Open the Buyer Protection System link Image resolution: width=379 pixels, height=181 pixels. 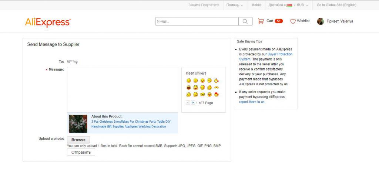point(266,57)
